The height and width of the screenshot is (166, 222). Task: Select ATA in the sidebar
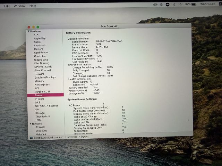[x=36, y=35]
